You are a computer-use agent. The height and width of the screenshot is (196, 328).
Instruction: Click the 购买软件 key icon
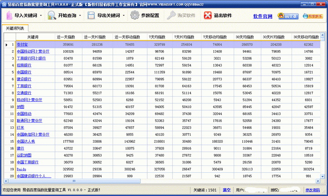click(x=171, y=15)
